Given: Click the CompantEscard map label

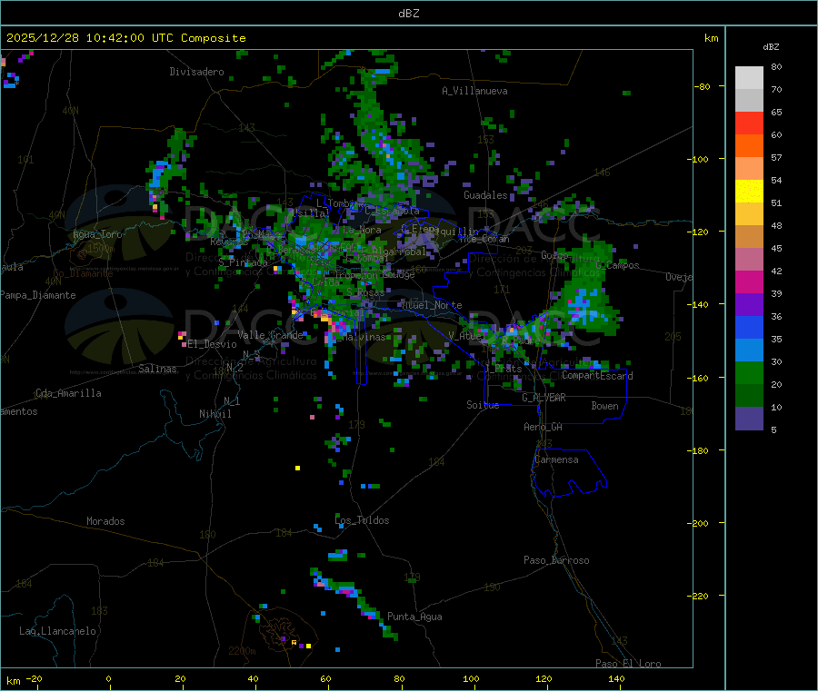Looking at the screenshot, I should [597, 376].
